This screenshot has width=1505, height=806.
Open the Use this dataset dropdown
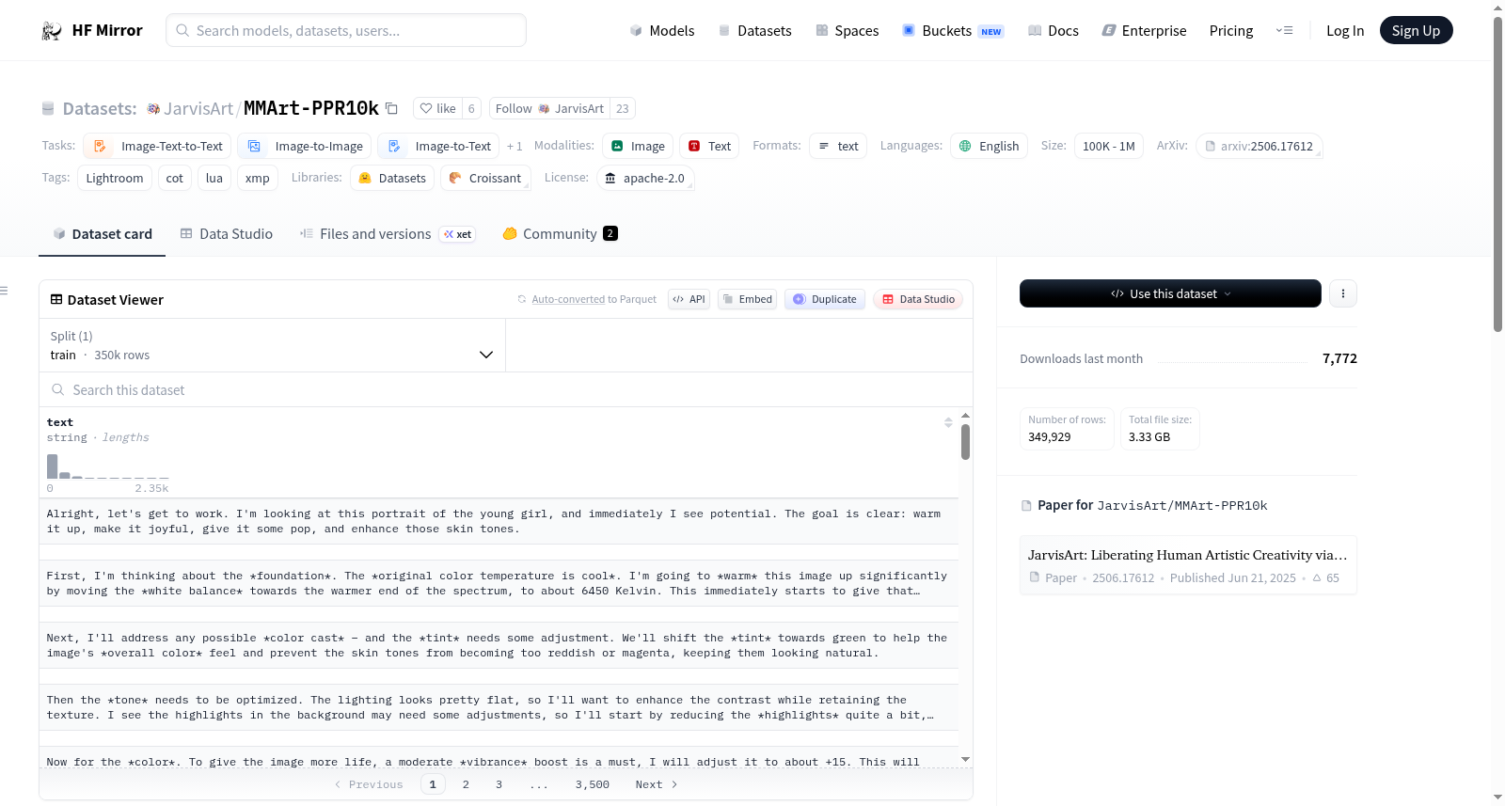tap(1170, 293)
